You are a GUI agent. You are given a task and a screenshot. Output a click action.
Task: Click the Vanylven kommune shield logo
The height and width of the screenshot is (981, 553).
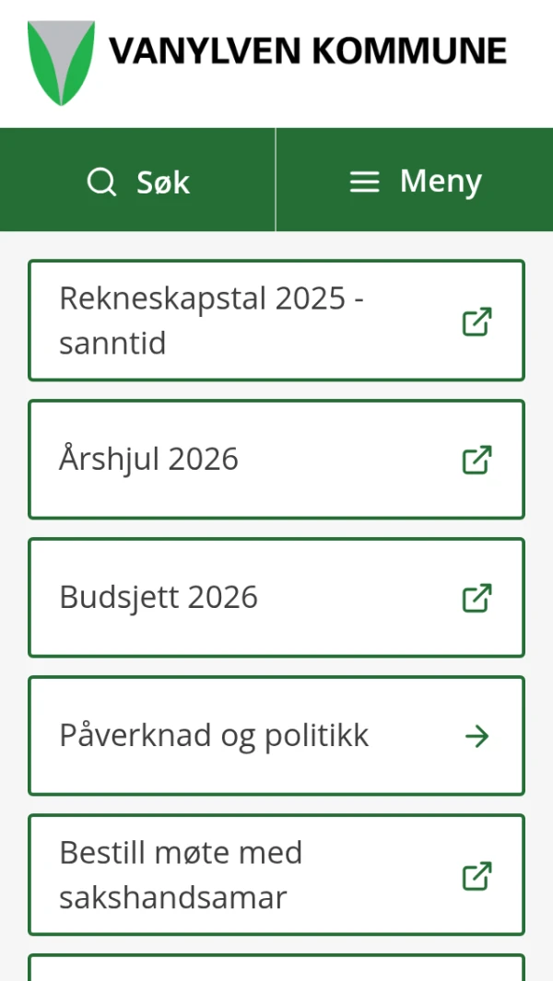[61, 63]
